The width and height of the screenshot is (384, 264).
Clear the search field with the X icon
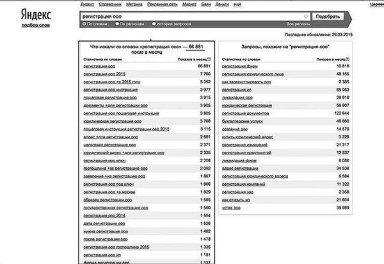click(306, 17)
